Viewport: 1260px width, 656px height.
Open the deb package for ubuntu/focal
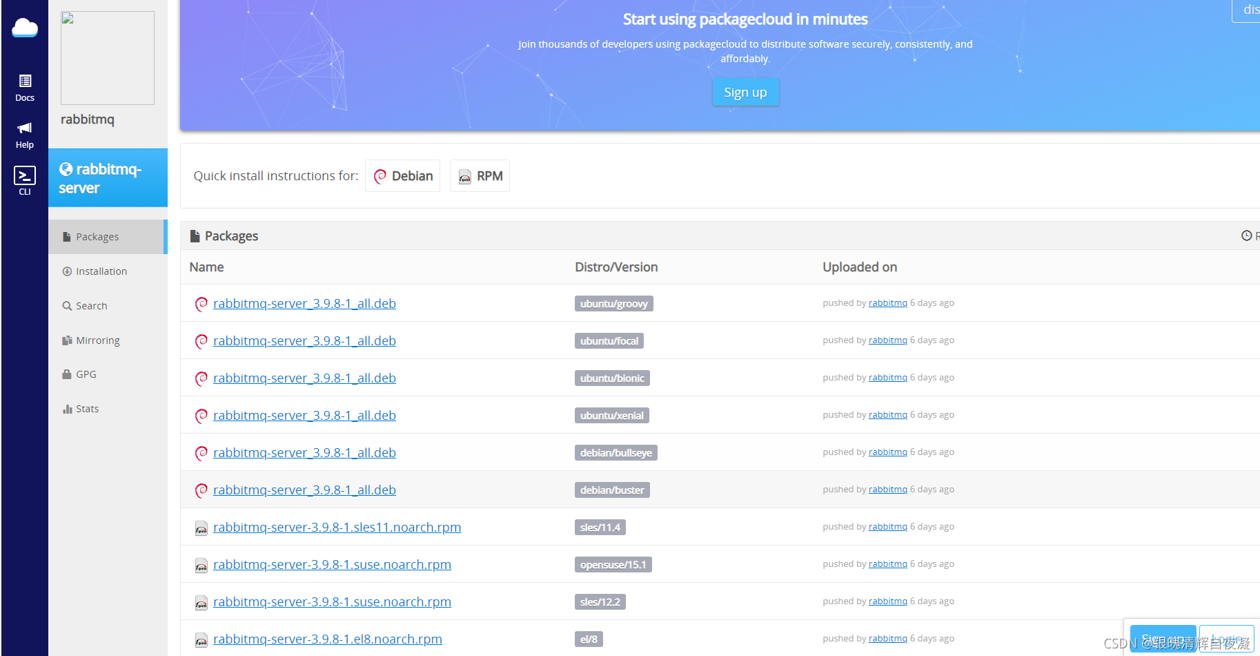coord(304,341)
